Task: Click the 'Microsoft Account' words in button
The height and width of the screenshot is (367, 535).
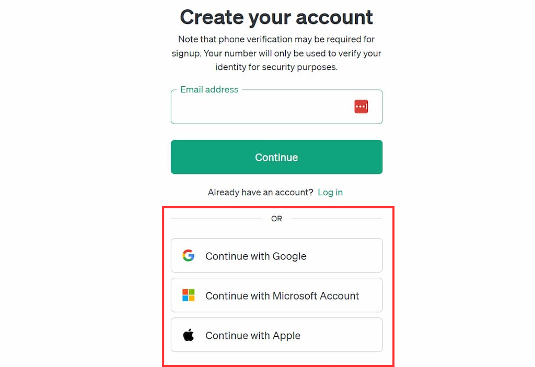Action: coord(316,295)
